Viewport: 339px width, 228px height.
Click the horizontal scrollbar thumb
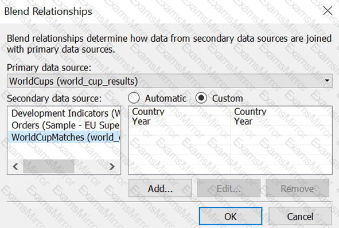click(x=49, y=167)
